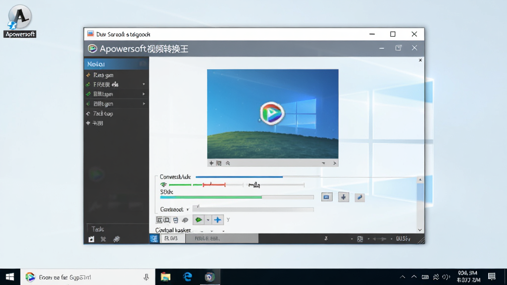
Task: Open the Windows Start menu
Action: (x=10, y=277)
